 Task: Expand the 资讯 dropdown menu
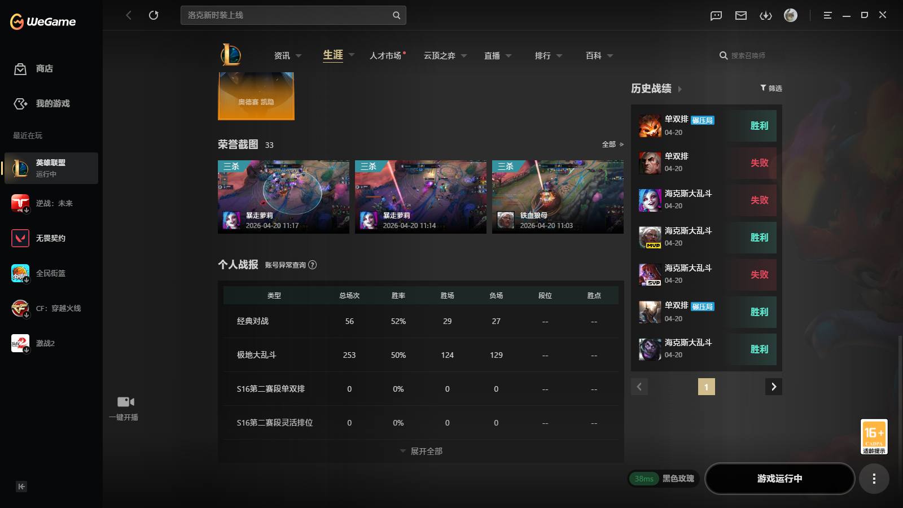(299, 56)
